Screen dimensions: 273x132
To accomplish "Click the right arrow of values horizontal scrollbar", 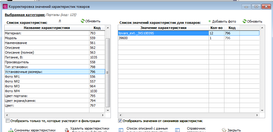I will click(x=258, y=115).
